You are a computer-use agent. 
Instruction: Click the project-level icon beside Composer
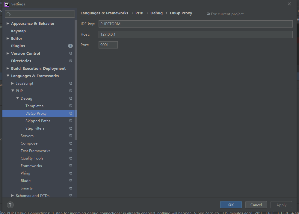tap(71, 143)
